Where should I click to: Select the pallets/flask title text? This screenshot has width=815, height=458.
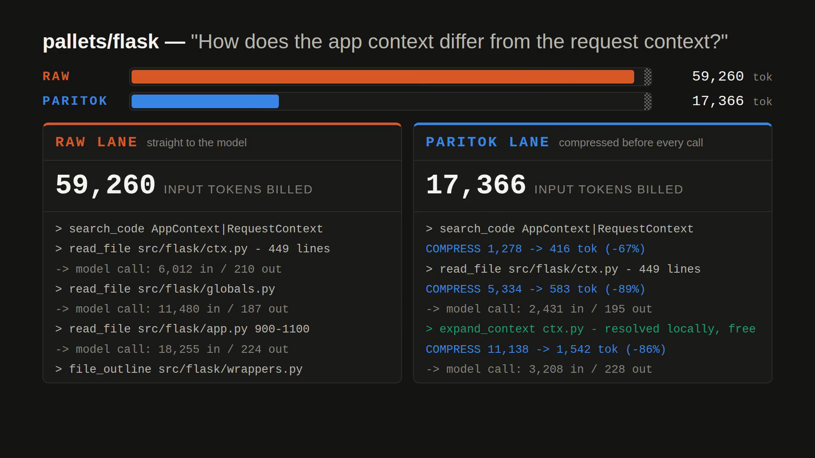tap(101, 42)
